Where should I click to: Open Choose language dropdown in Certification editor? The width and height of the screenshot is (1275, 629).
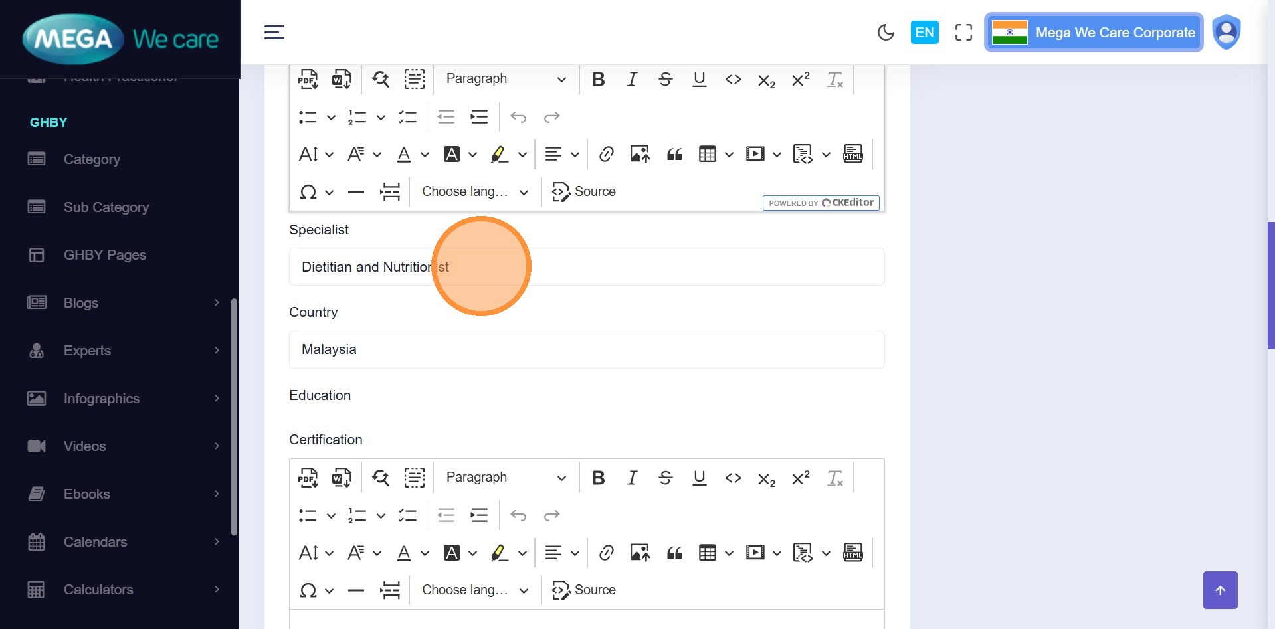[x=475, y=590]
